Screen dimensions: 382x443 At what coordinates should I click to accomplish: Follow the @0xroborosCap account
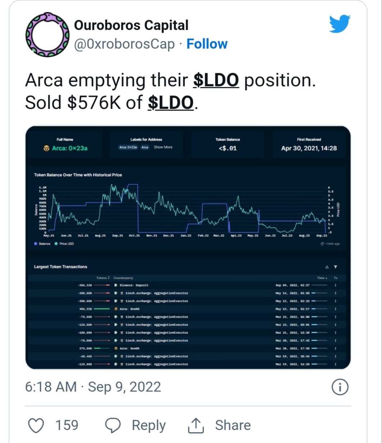pyautogui.click(x=207, y=44)
